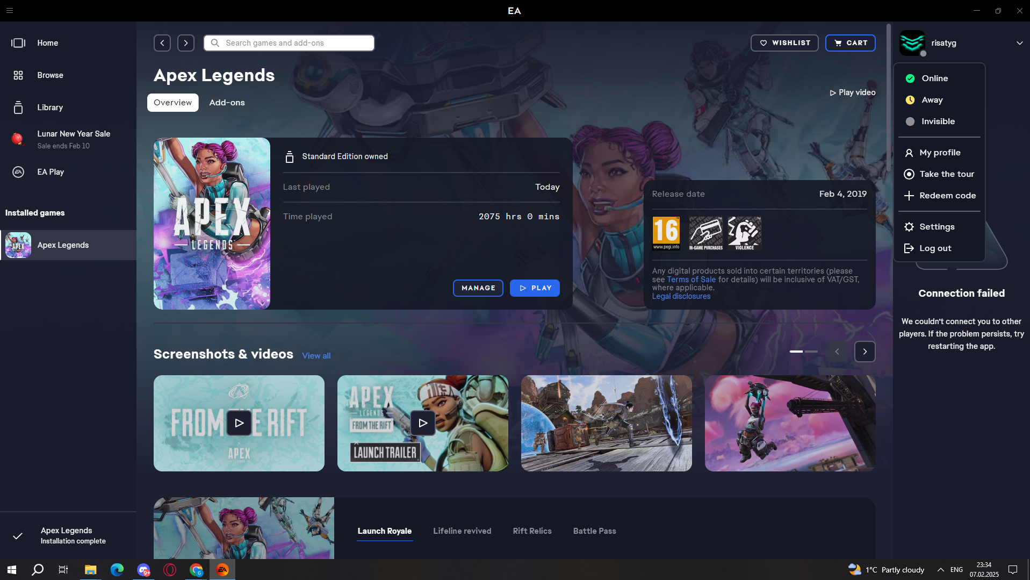Open My profile menu item
1030x580 pixels.
click(939, 153)
